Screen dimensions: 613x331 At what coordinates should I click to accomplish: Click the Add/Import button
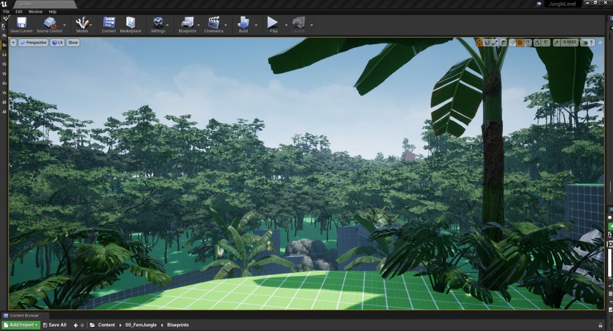[22, 325]
